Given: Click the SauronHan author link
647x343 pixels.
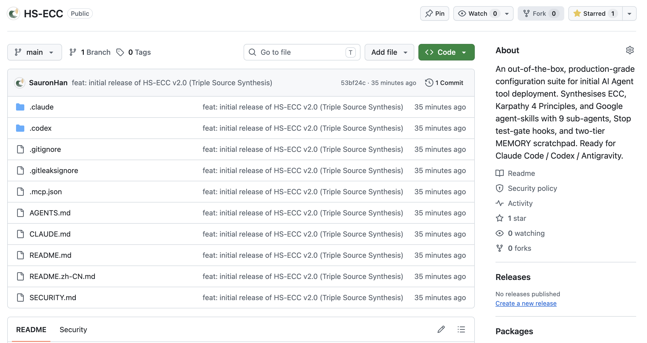Looking at the screenshot, I should pos(48,83).
